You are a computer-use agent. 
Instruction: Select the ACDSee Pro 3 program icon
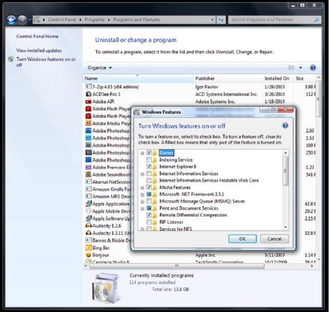[88, 94]
